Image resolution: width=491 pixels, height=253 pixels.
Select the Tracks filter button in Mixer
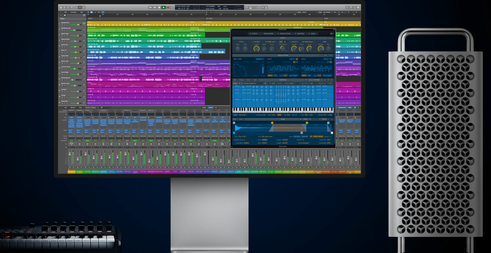pos(210,108)
